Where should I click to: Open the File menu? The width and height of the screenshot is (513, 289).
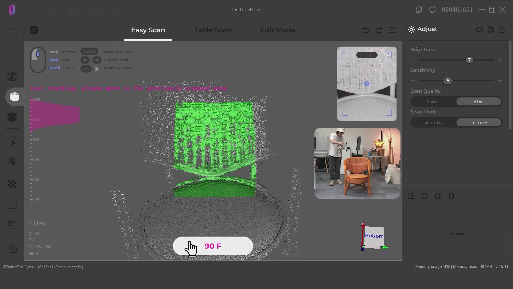(31, 10)
